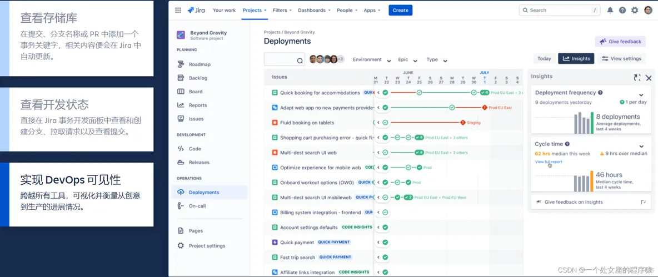Open the app switcher grid icon
Screen dimensions: 658x277
178,11
